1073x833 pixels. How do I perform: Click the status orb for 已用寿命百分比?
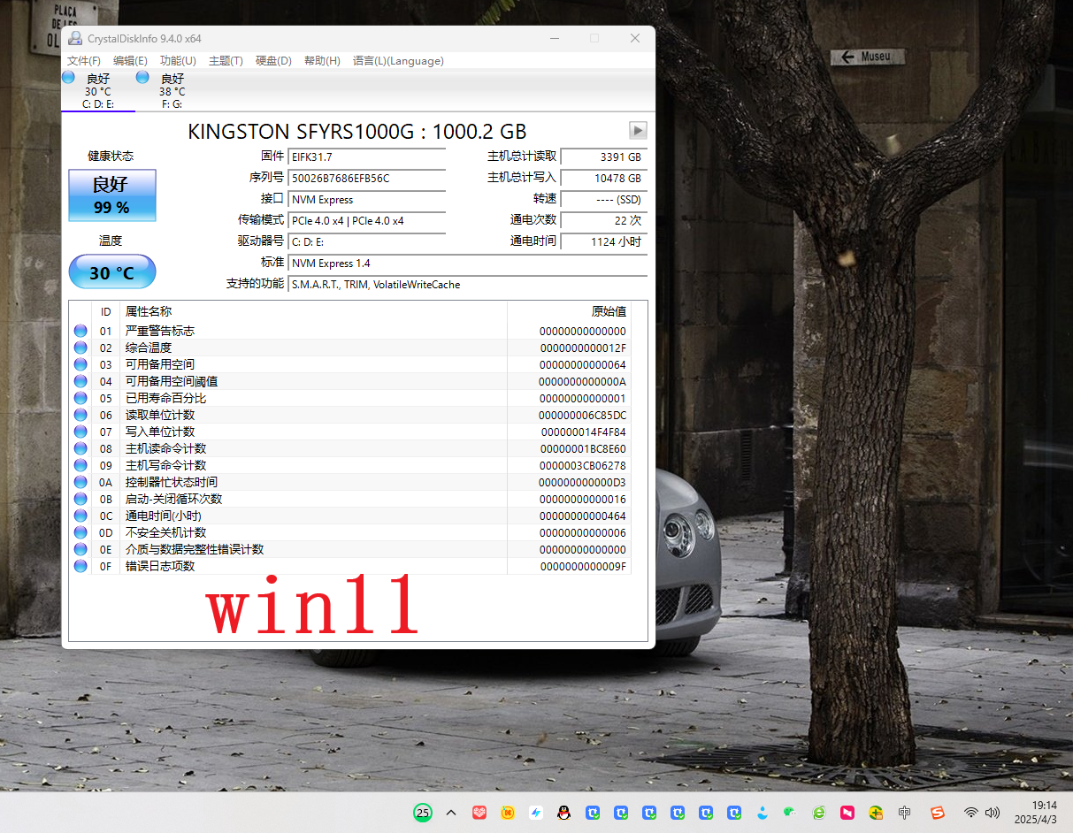point(80,398)
